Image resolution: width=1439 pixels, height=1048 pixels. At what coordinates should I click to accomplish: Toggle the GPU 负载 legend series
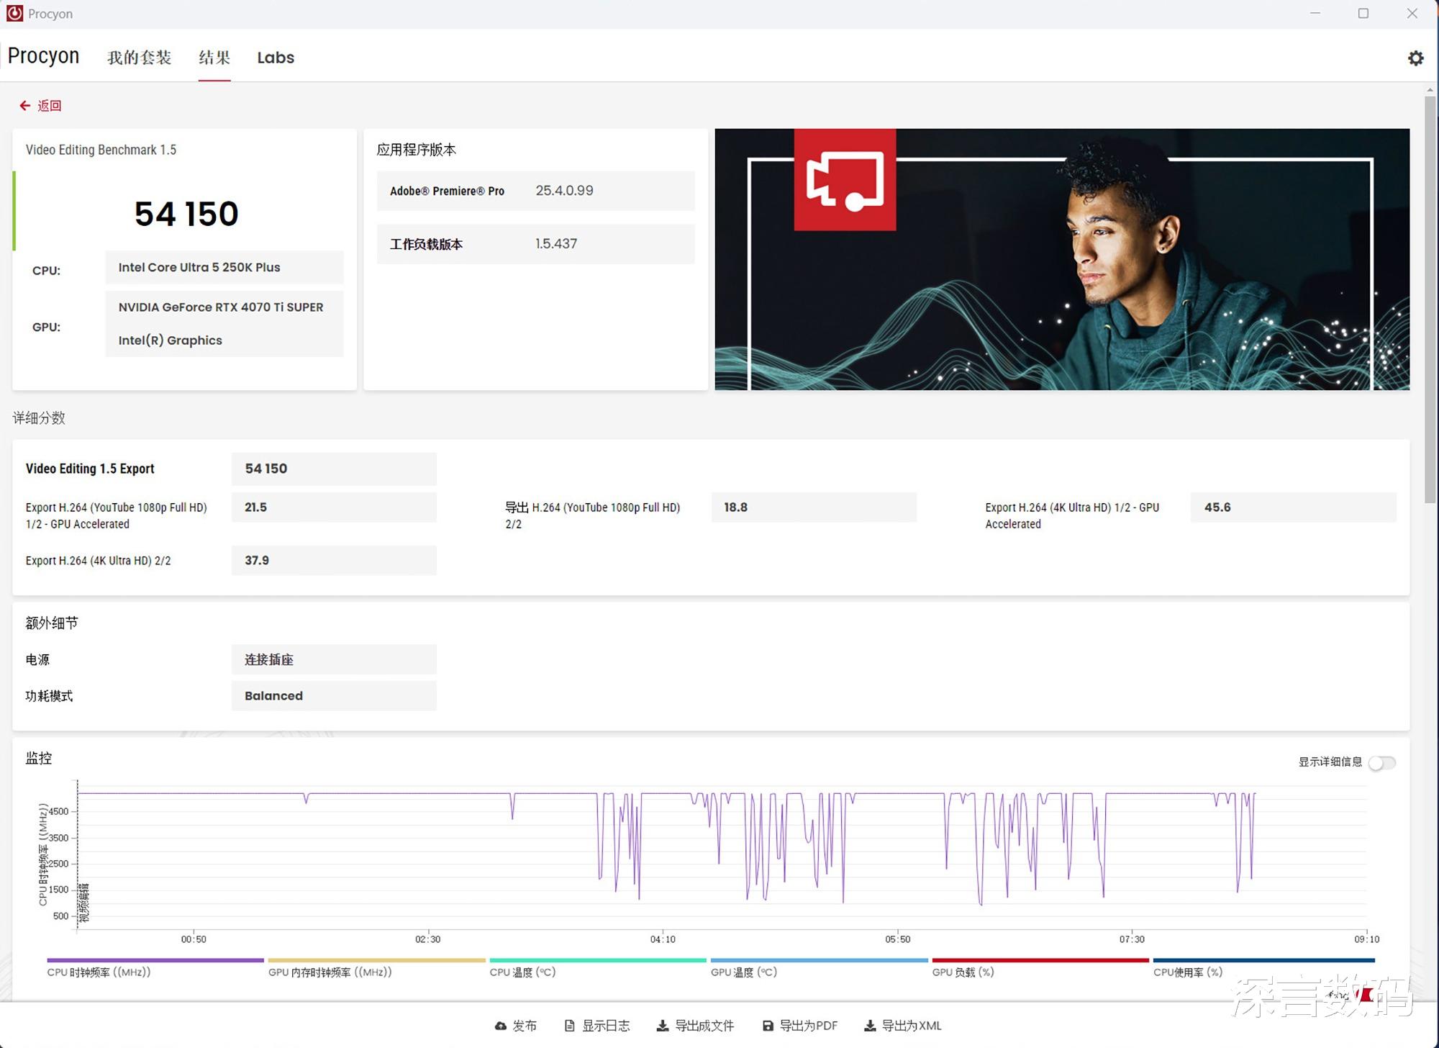pyautogui.click(x=963, y=972)
